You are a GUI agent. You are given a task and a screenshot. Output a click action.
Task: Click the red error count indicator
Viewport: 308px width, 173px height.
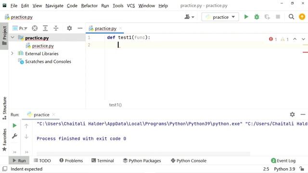tap(273, 39)
